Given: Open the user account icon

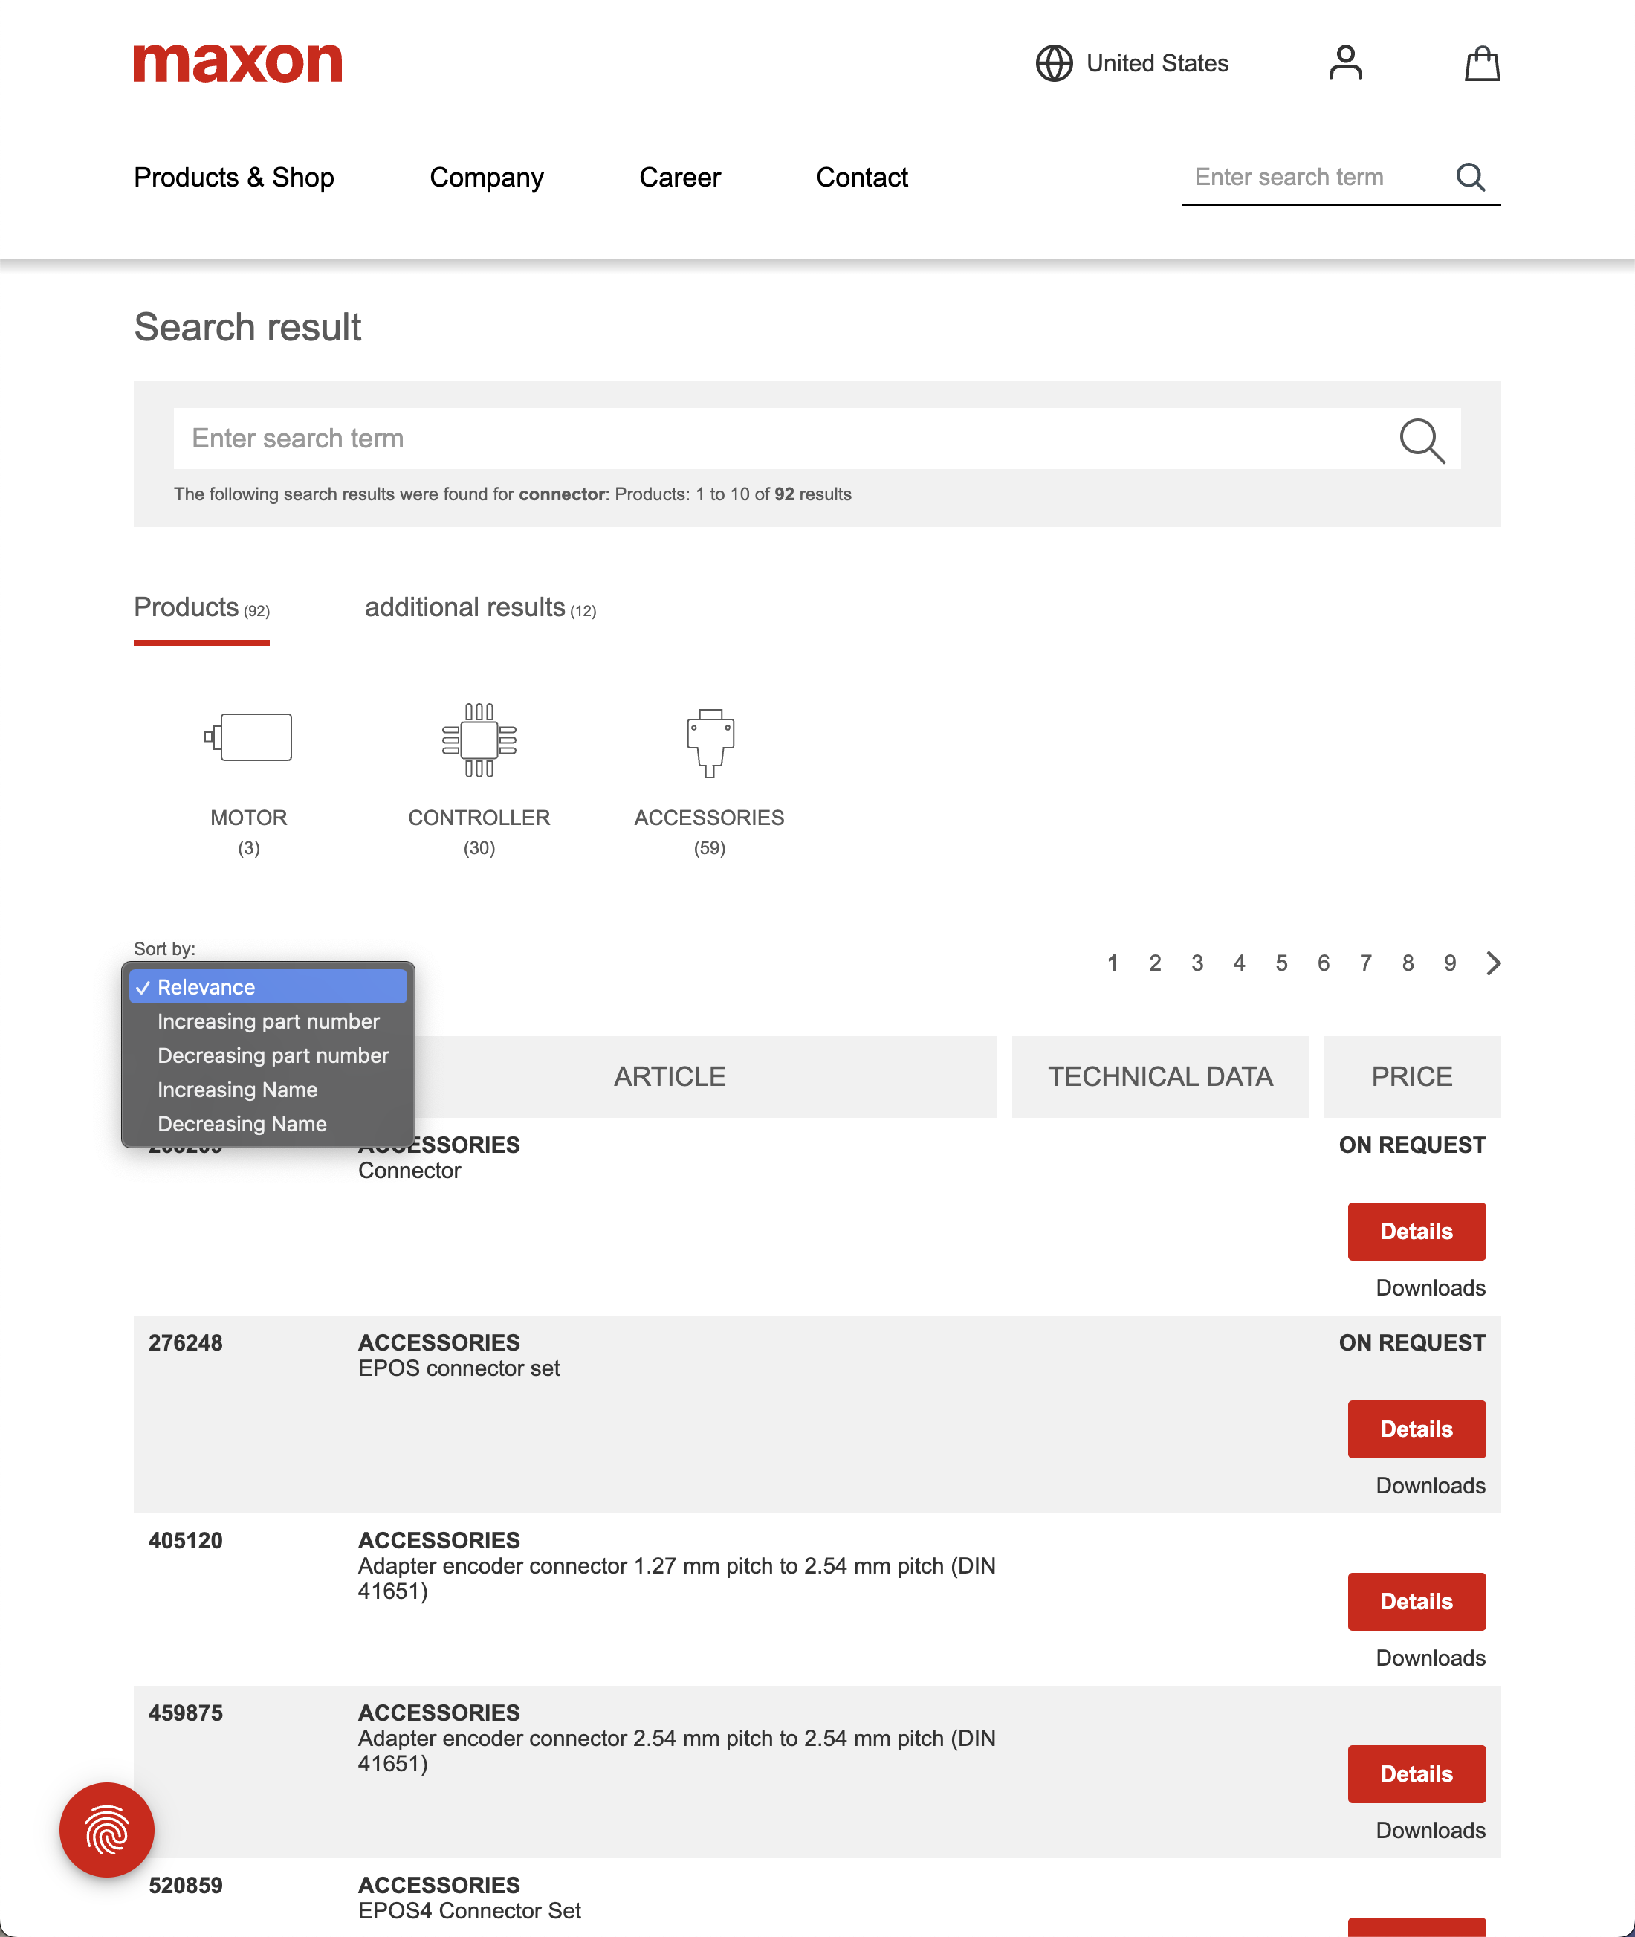Looking at the screenshot, I should tap(1346, 63).
